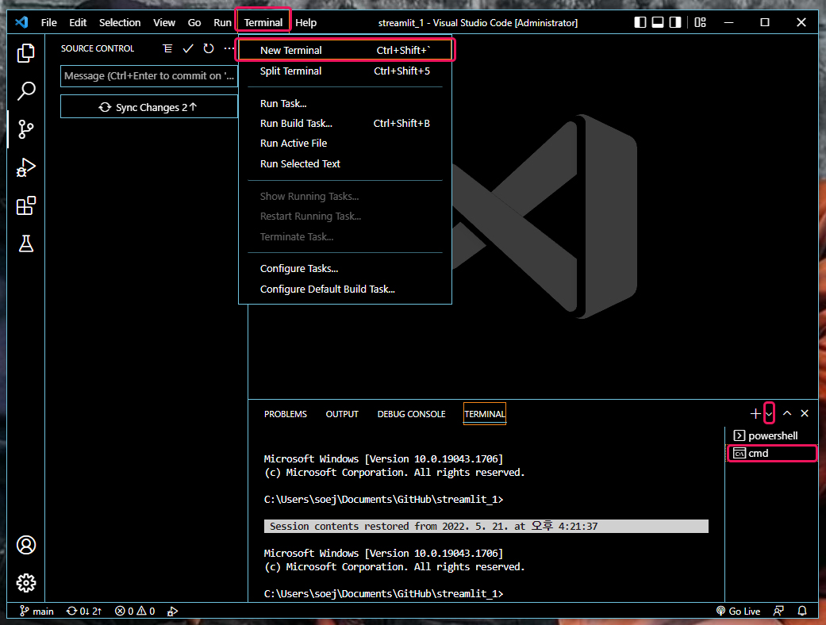Image resolution: width=826 pixels, height=625 pixels.
Task: Open notifications bell
Action: 802,611
